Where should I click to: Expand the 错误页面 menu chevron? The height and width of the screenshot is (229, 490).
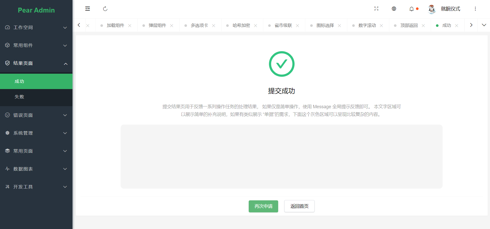click(x=65, y=115)
